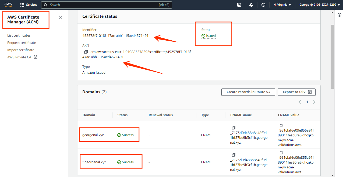Copy the CNAME name for georgenal.xyz
343x177 pixels.
point(234,128)
